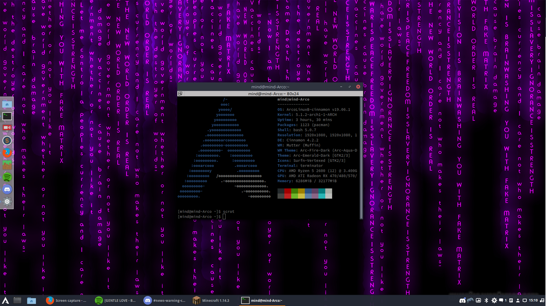The image size is (546, 306).
Task: Click the 'Shell: bash 5.0.7' line
Action: pyautogui.click(x=297, y=130)
